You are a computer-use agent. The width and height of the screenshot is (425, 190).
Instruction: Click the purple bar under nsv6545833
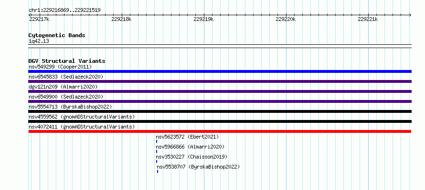[x=220, y=81]
